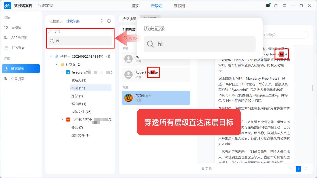Switch to 互联网 top tab
This screenshot has height=178, width=317.
(179, 6)
